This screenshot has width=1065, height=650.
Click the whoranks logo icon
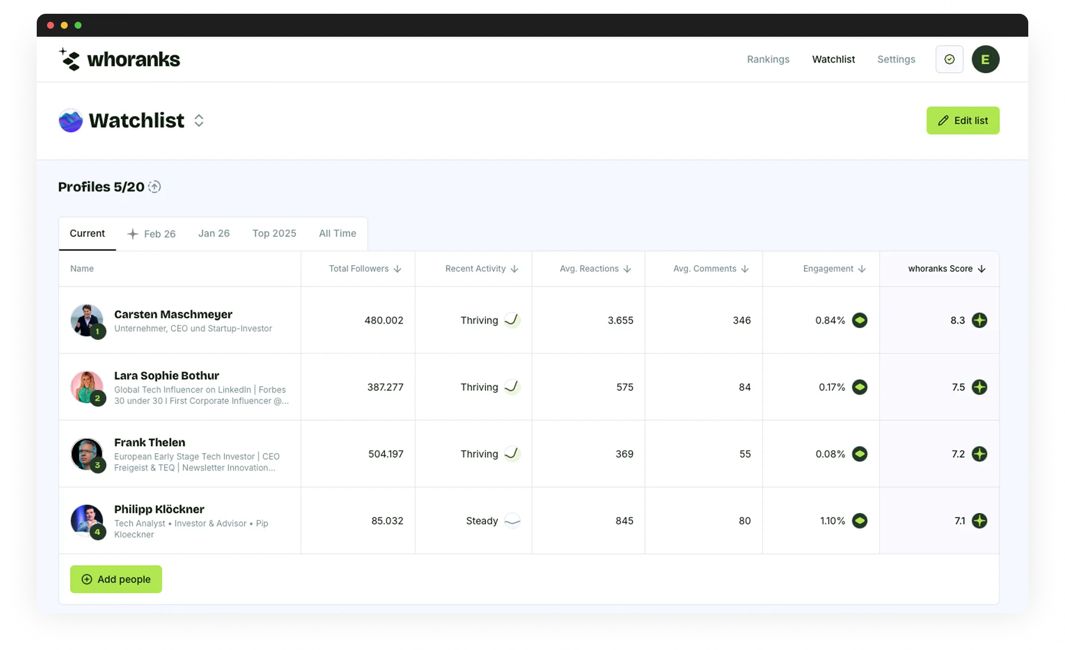point(69,59)
